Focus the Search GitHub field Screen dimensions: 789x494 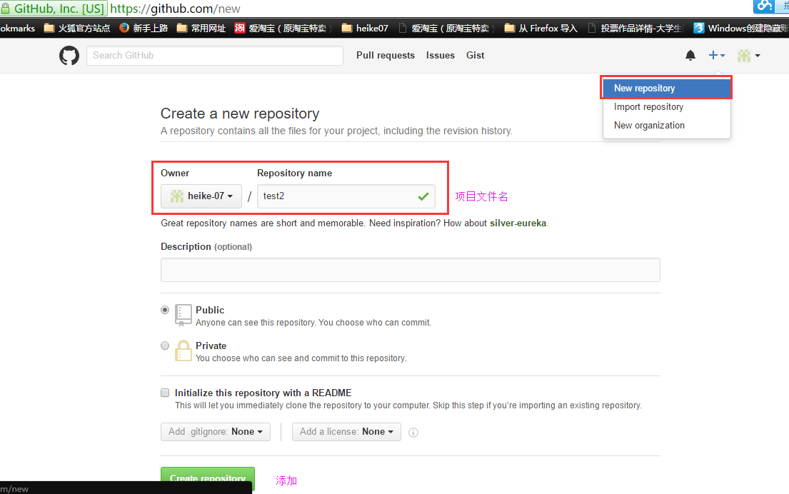pyautogui.click(x=215, y=56)
